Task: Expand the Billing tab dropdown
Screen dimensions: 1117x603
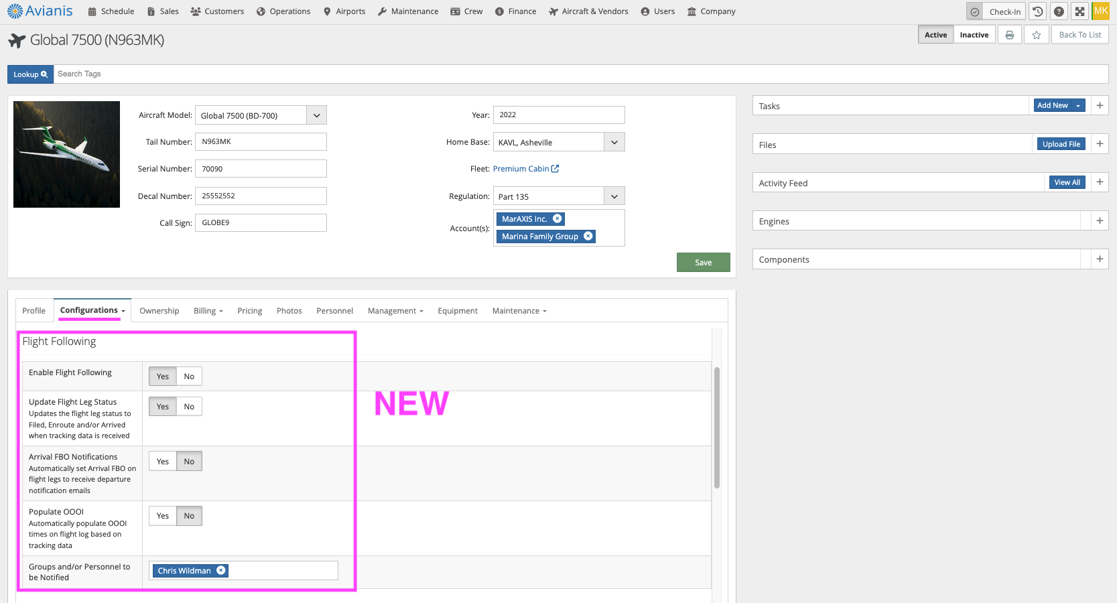Action: [221, 312]
